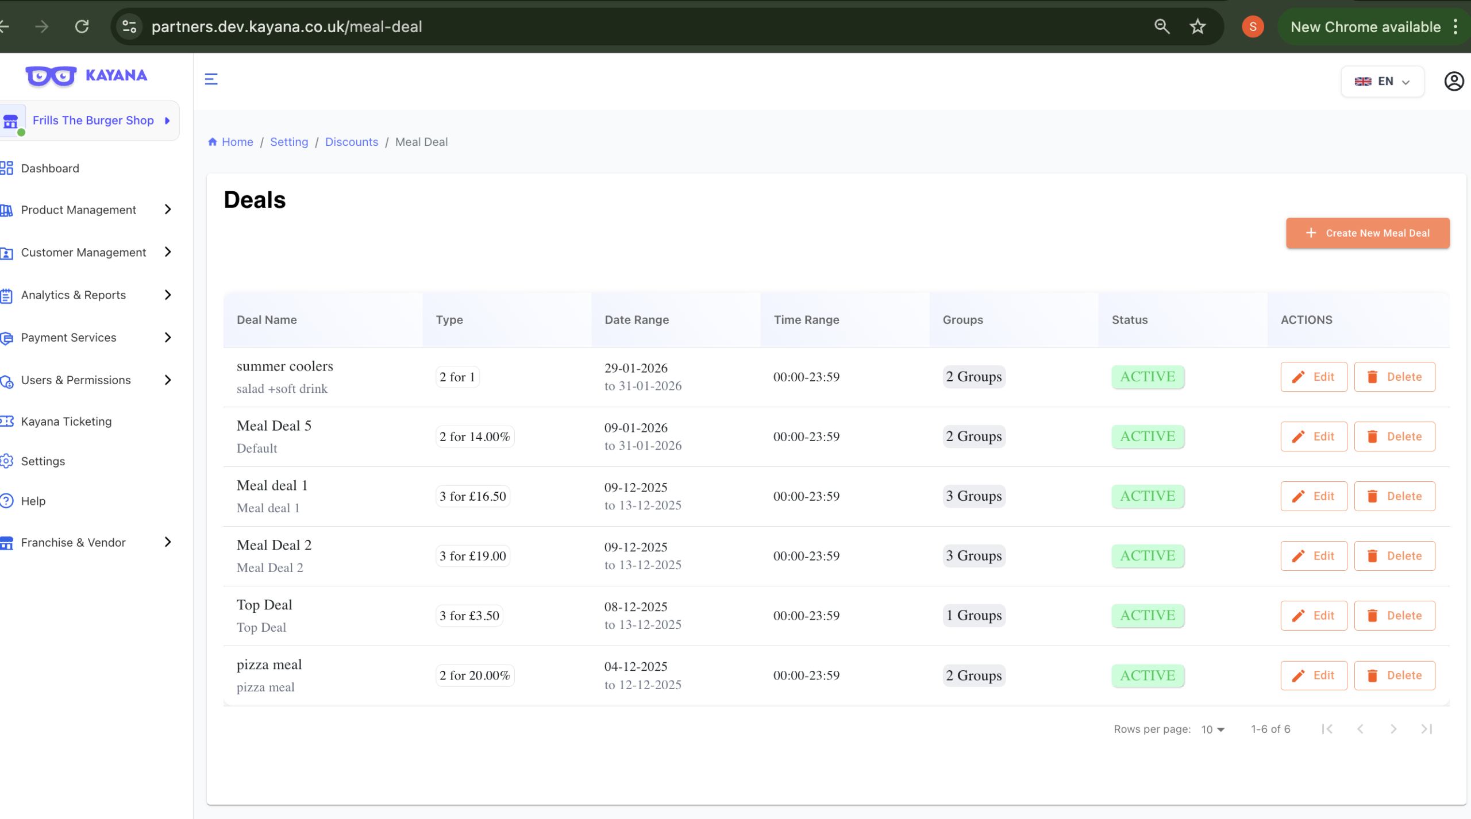
Task: Switch shop via Frills The Burger Shop
Action: 90,121
